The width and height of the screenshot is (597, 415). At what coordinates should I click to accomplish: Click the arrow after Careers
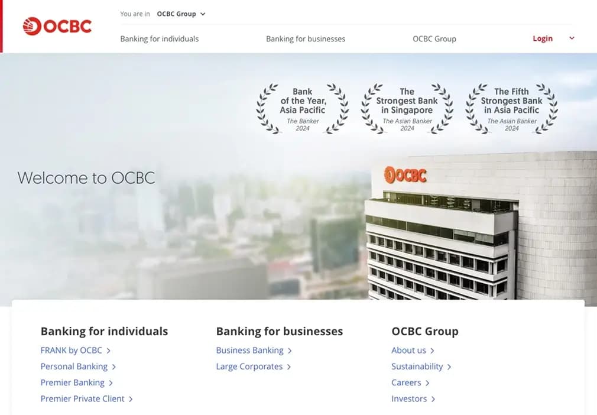427,383
